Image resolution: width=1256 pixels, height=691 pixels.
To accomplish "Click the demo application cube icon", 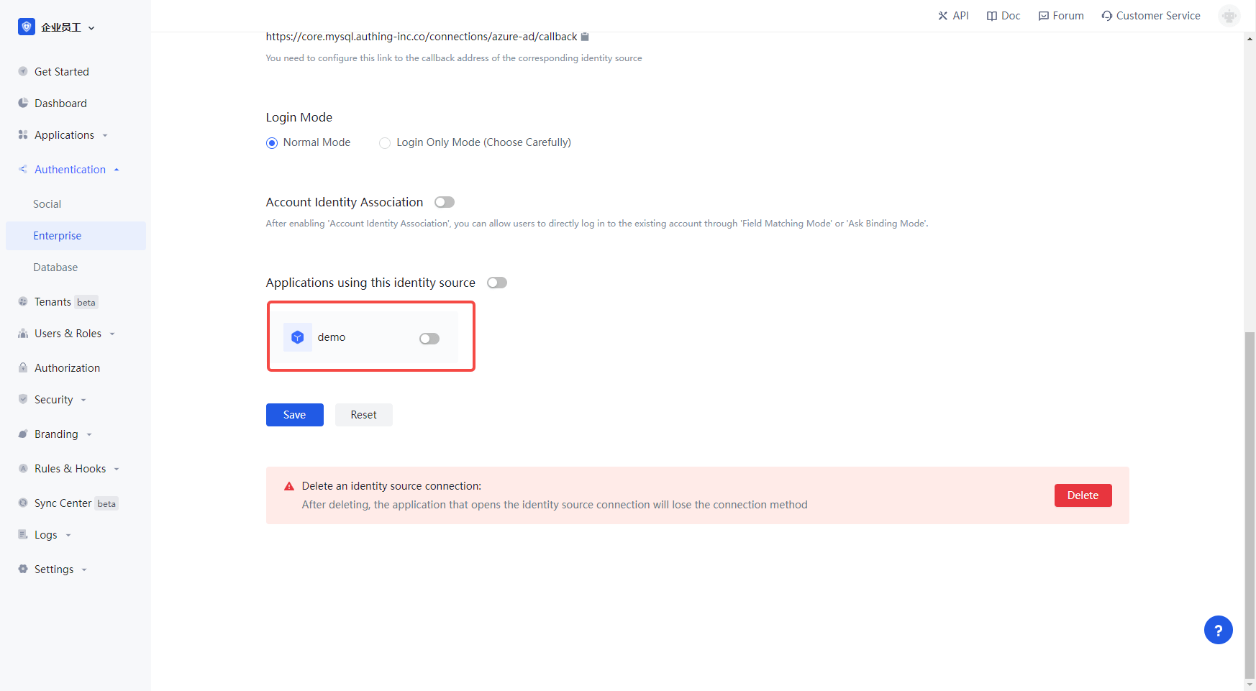I will (x=297, y=337).
